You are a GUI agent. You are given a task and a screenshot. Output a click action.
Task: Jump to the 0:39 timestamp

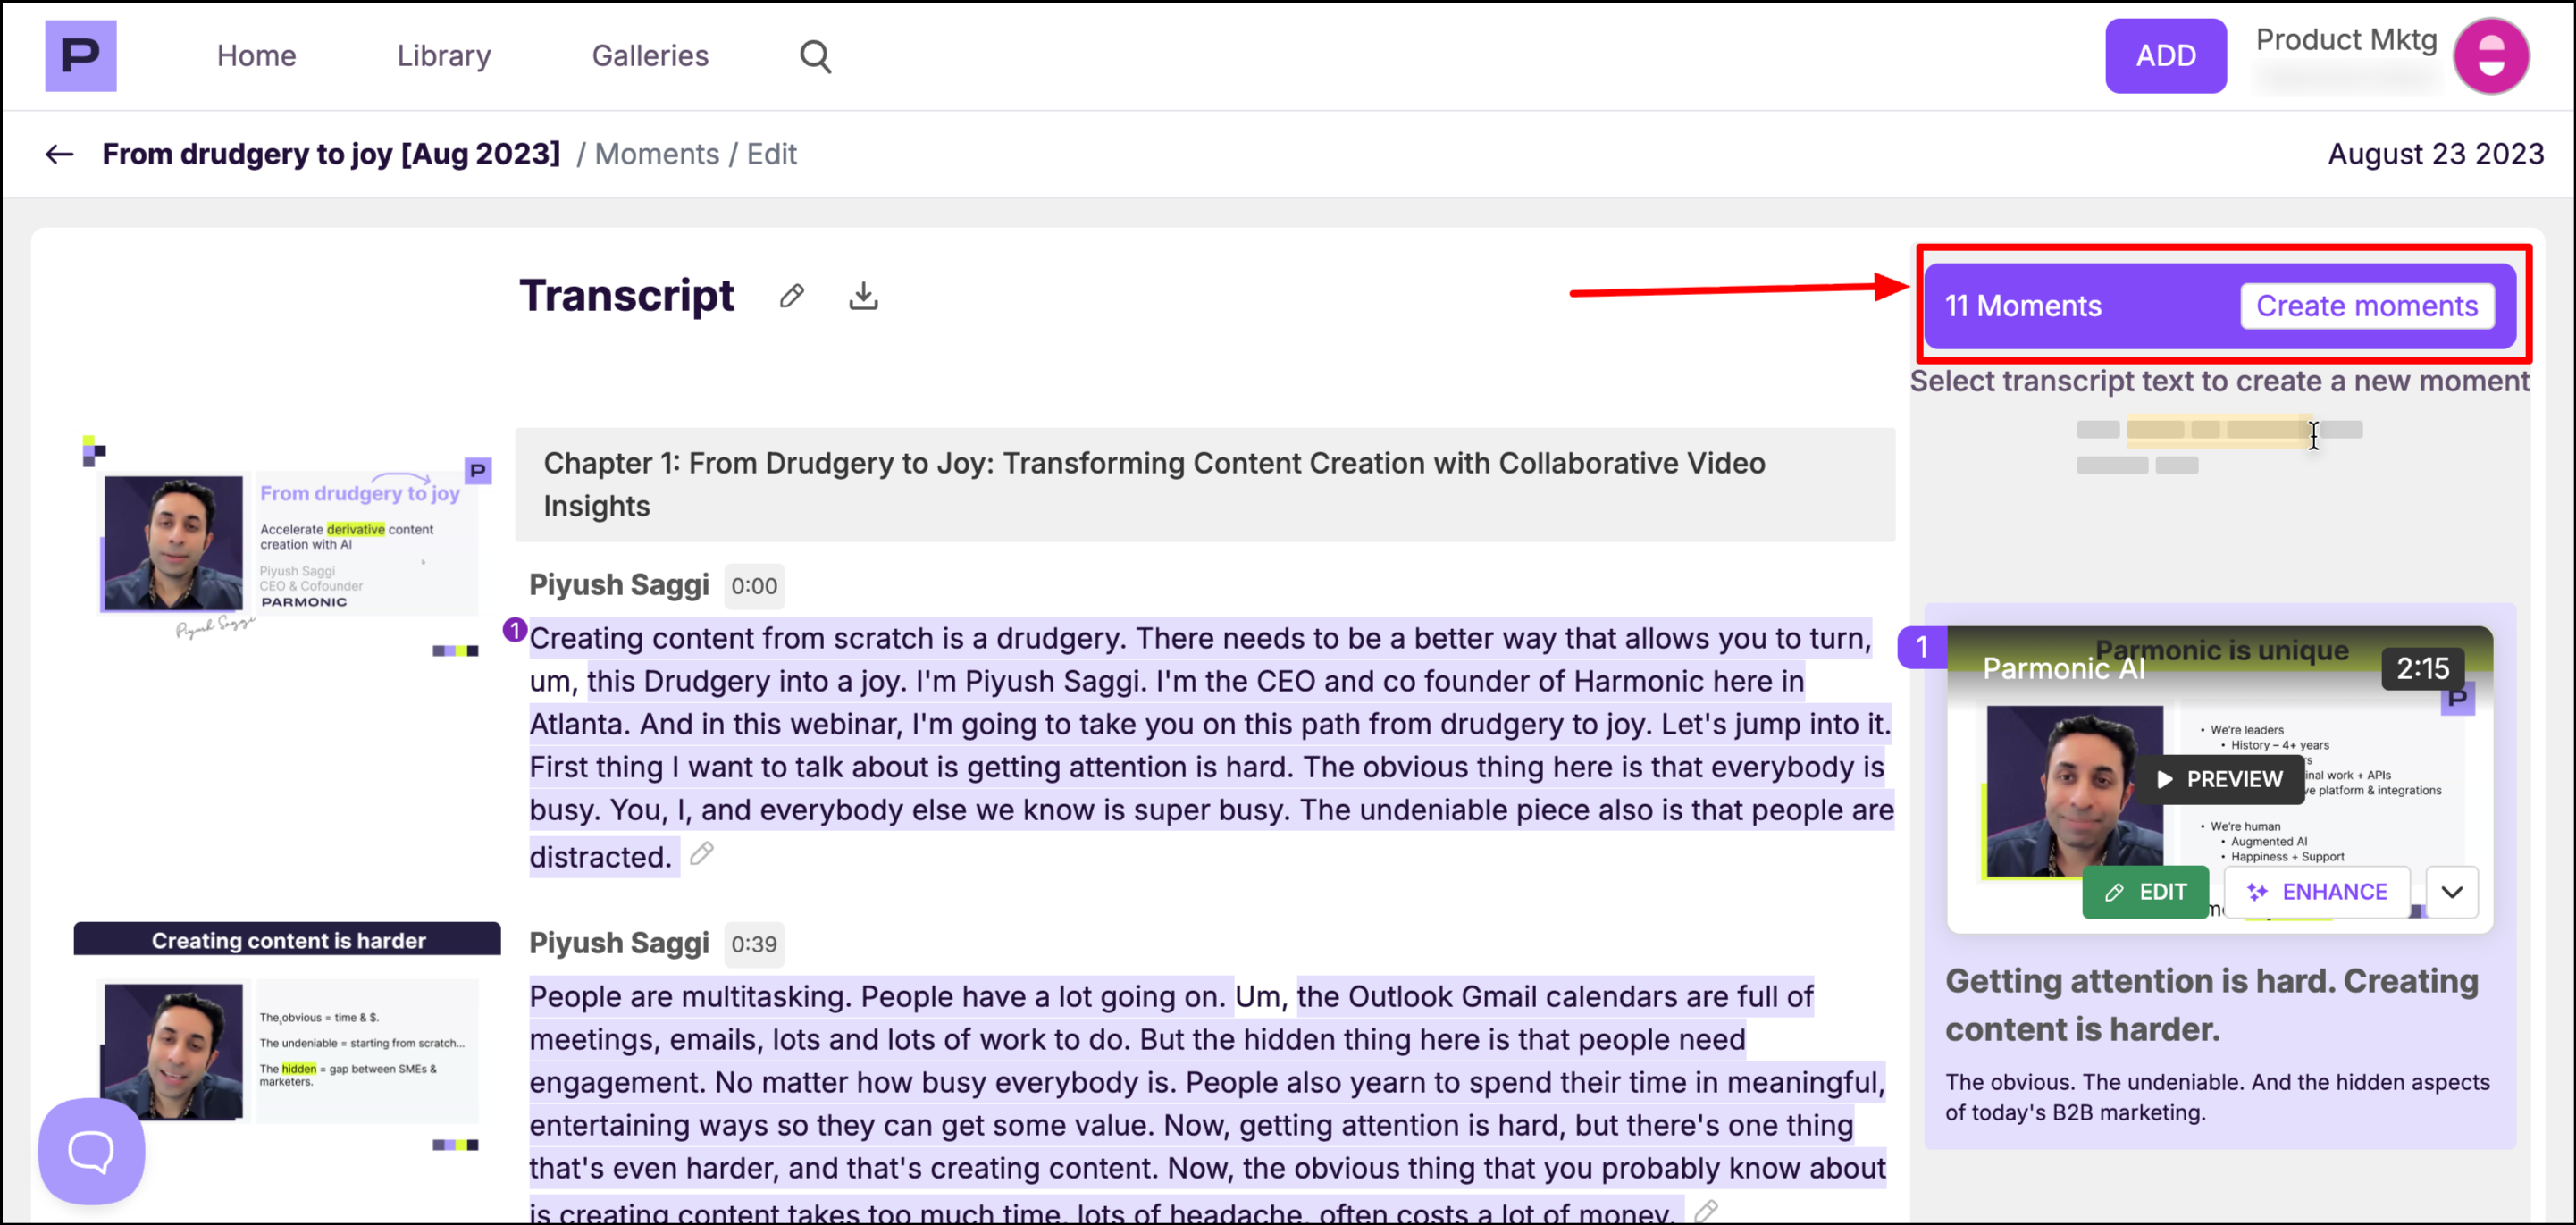click(x=753, y=943)
